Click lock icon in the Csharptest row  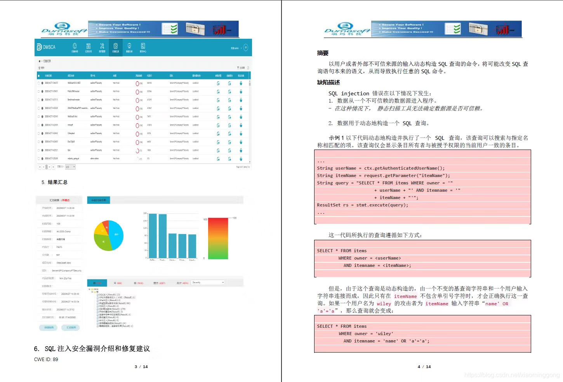[x=241, y=134]
